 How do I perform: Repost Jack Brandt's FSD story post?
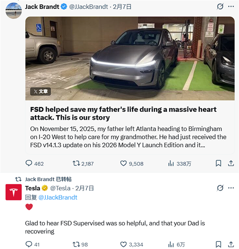[x=76, y=163]
